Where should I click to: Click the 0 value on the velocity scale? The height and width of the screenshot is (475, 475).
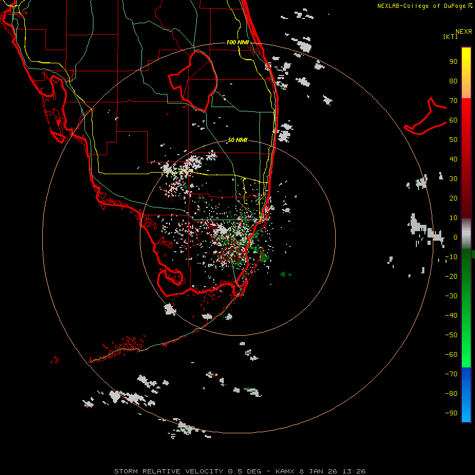tap(455, 237)
